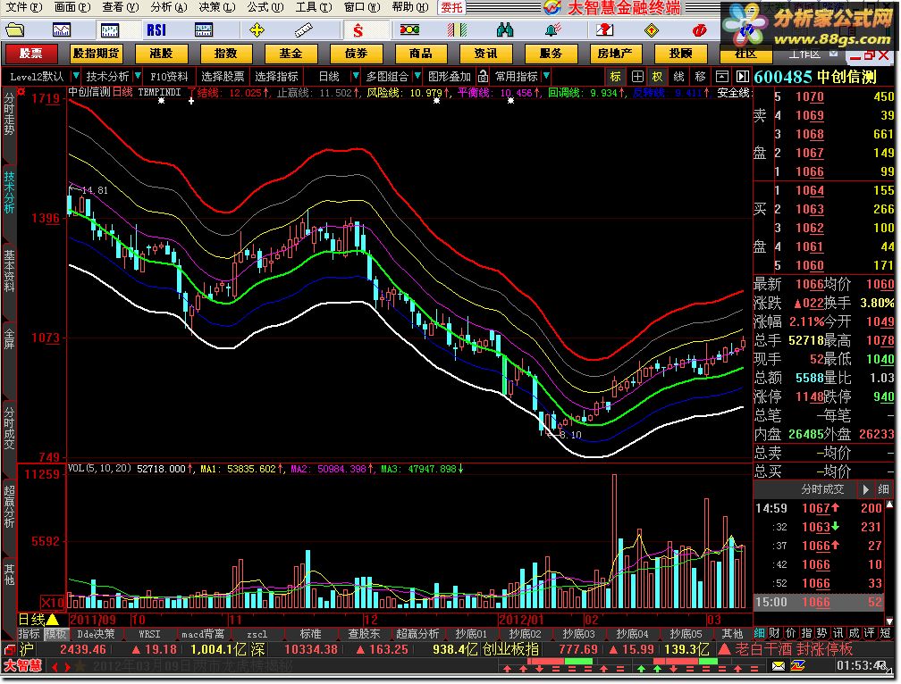Image resolution: width=901 pixels, height=684 pixels.
Task: Expand the 多图组合 dropdown arrow
Action: coord(417,76)
